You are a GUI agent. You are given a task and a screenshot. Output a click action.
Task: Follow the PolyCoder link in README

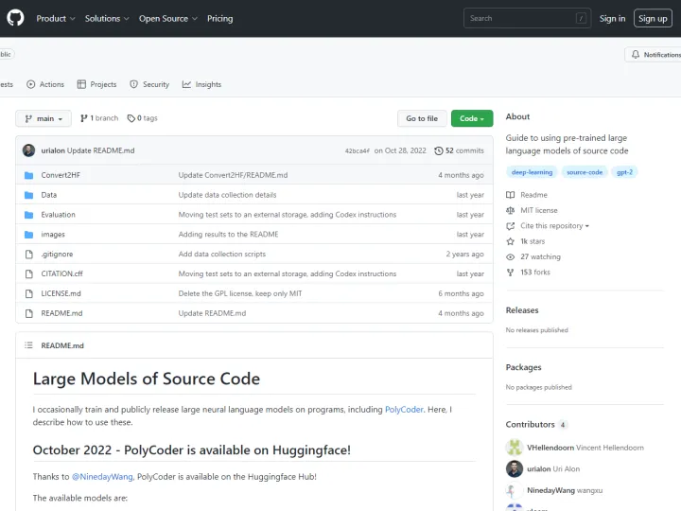click(404, 410)
